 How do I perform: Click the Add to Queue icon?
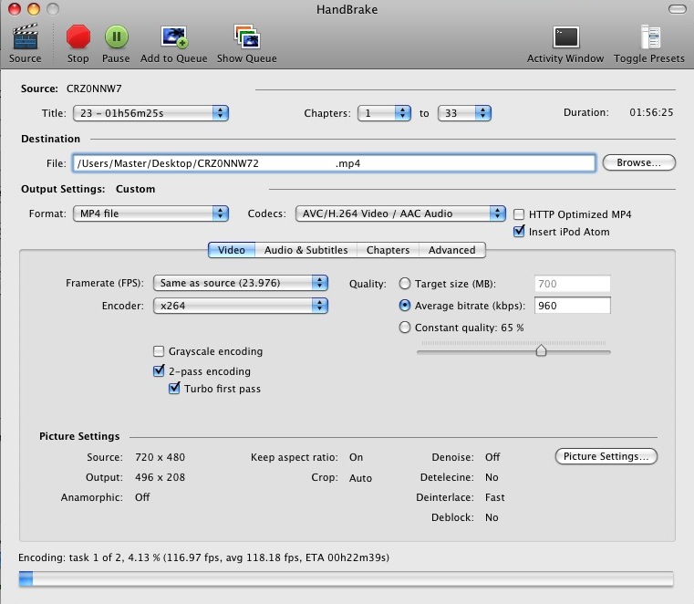pyautogui.click(x=174, y=37)
